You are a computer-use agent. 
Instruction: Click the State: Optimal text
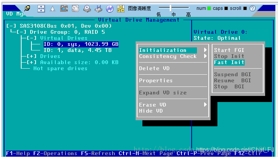click(x=217, y=38)
